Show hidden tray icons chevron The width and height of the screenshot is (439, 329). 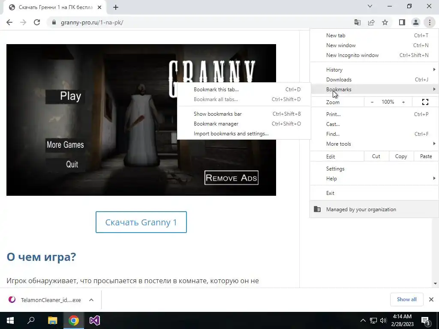363,320
